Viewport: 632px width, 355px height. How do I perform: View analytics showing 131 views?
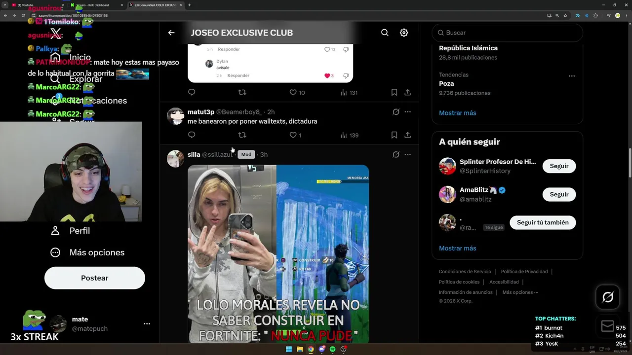[349, 92]
